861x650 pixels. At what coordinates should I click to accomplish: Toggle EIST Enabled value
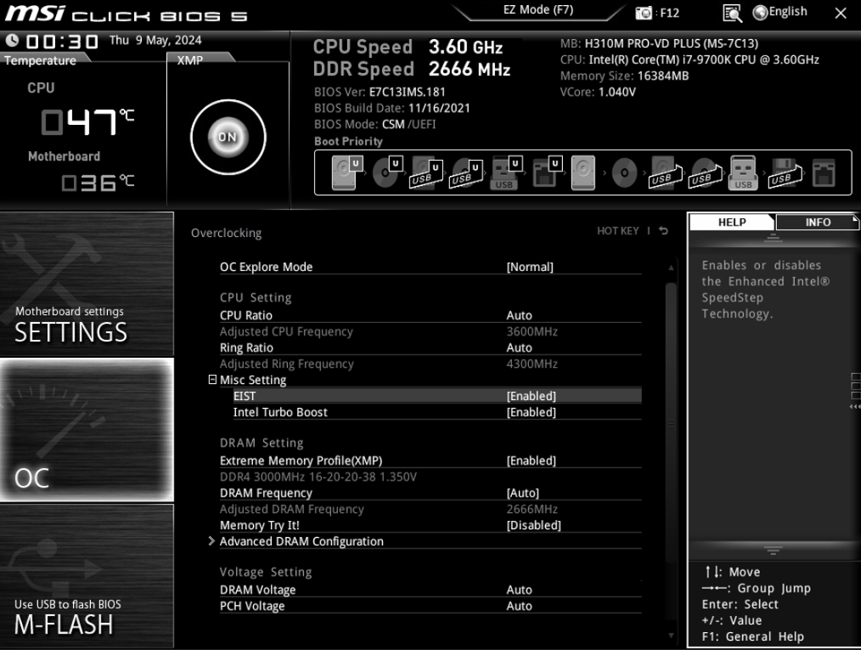click(531, 396)
